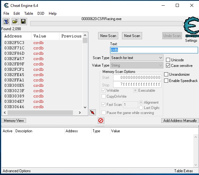Toggle the Case sensitive checkbox

point(168,66)
